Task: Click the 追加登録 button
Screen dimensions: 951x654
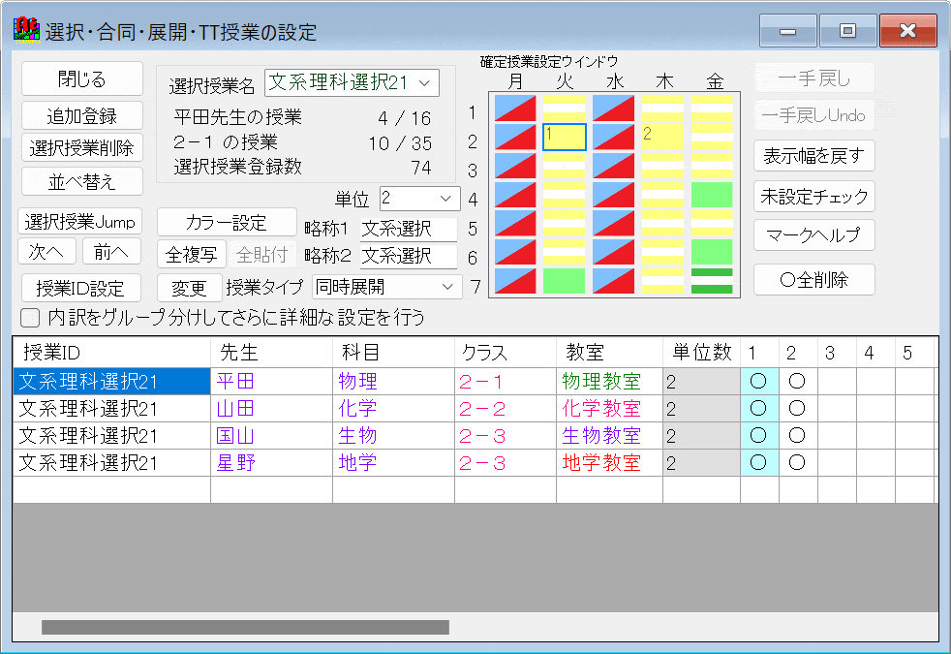Action: [80, 115]
